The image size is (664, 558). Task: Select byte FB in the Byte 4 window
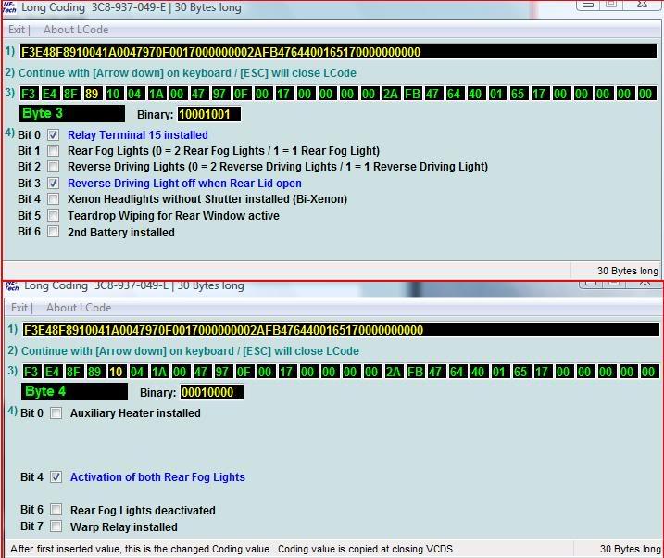pos(415,372)
